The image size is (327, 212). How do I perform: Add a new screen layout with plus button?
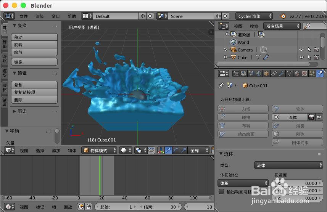click(143, 16)
